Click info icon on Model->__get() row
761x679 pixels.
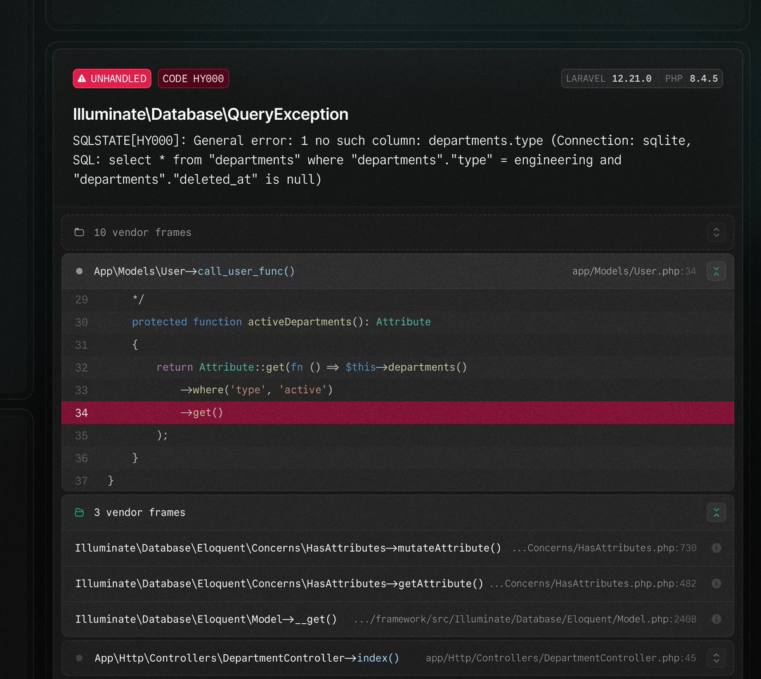click(x=716, y=619)
